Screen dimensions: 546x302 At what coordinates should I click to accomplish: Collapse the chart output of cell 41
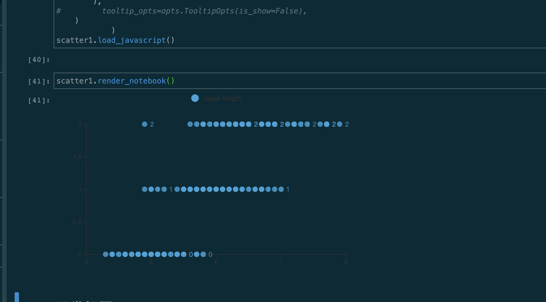38,100
